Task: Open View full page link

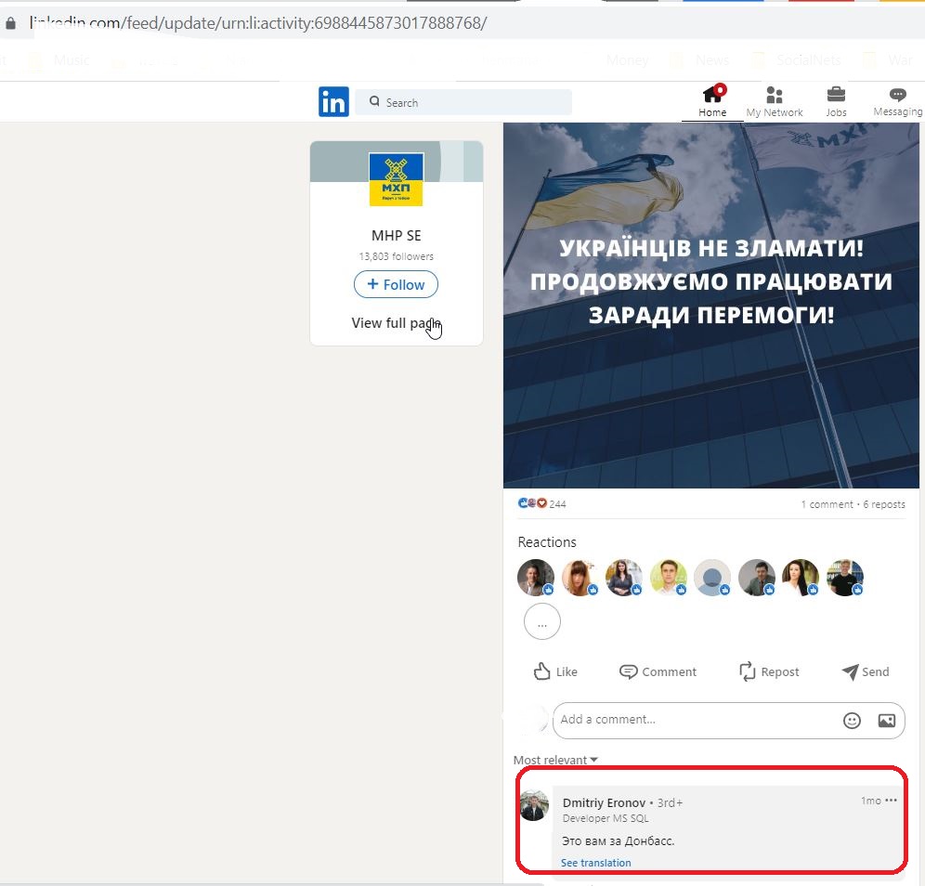Action: point(396,322)
